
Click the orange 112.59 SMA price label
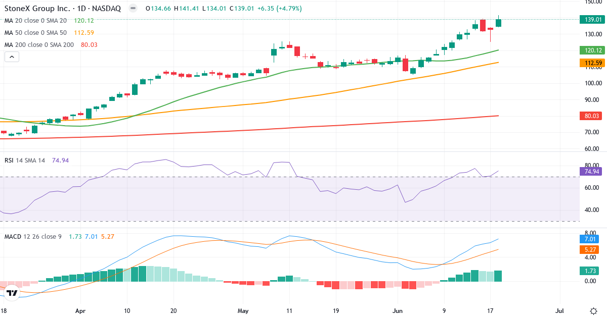click(x=592, y=63)
